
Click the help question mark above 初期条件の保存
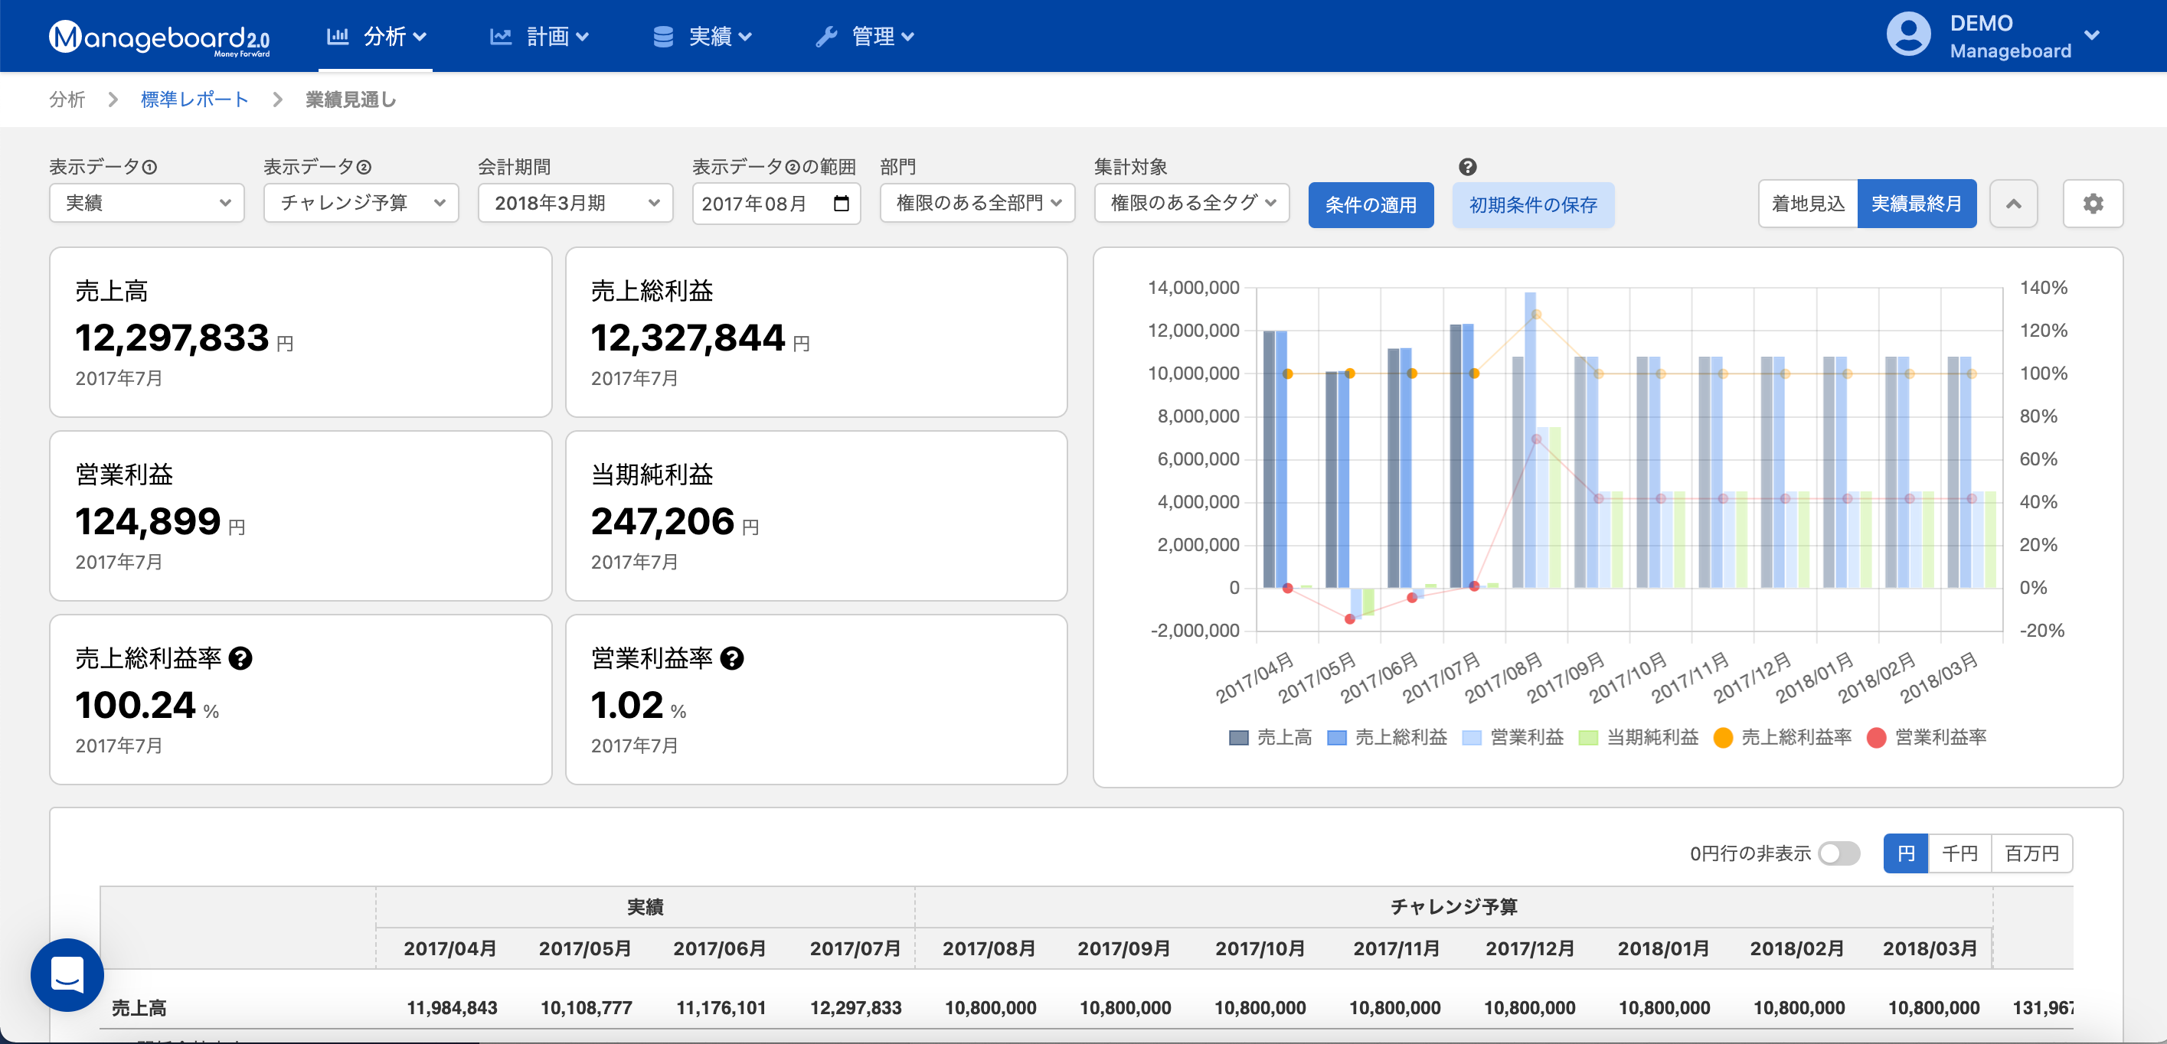click(x=1467, y=166)
